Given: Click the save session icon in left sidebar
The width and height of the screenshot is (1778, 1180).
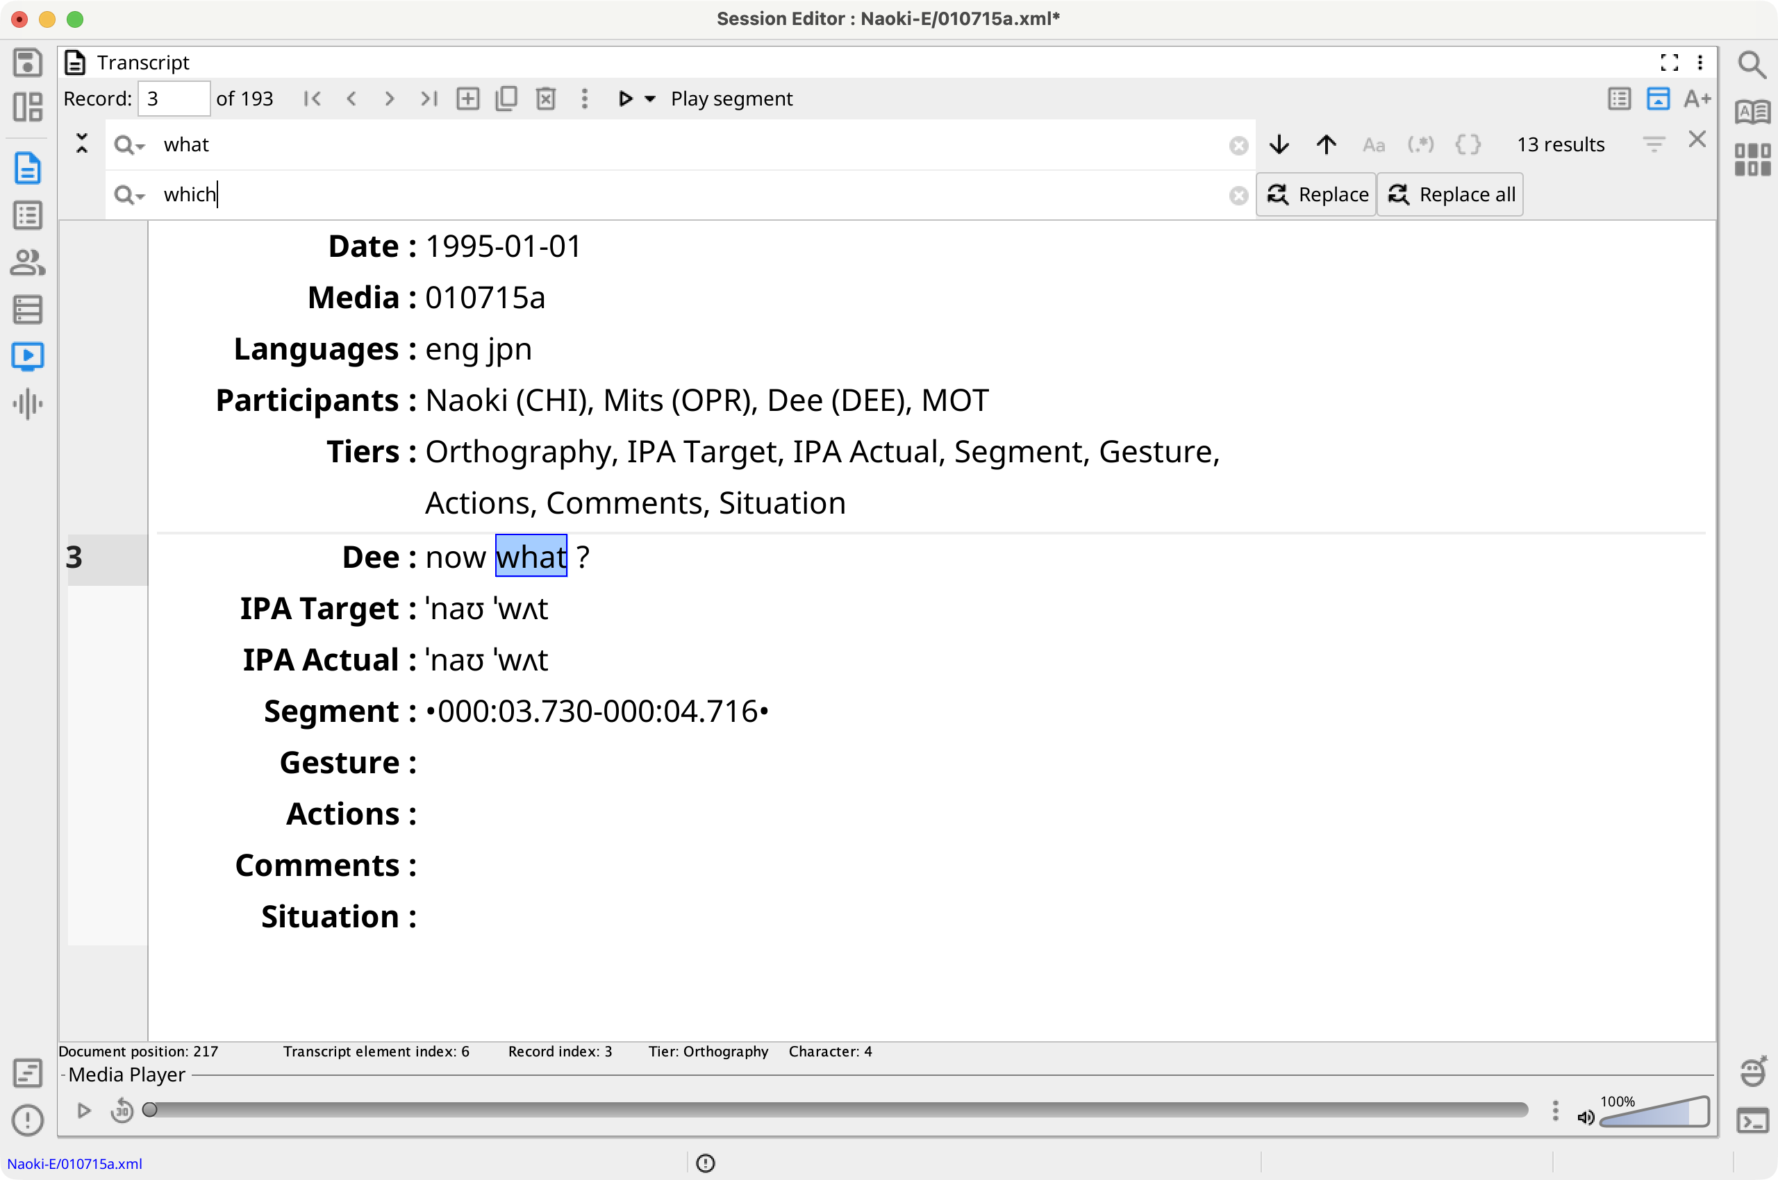Looking at the screenshot, I should pos(27,62).
